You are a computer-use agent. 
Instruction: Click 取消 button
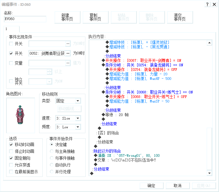point(178,186)
